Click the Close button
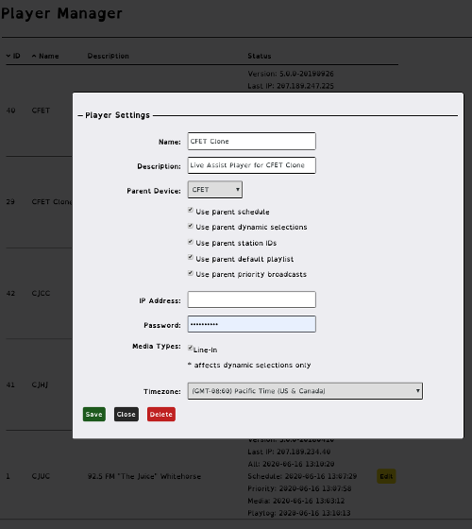The width and height of the screenshot is (472, 529). [x=126, y=415]
